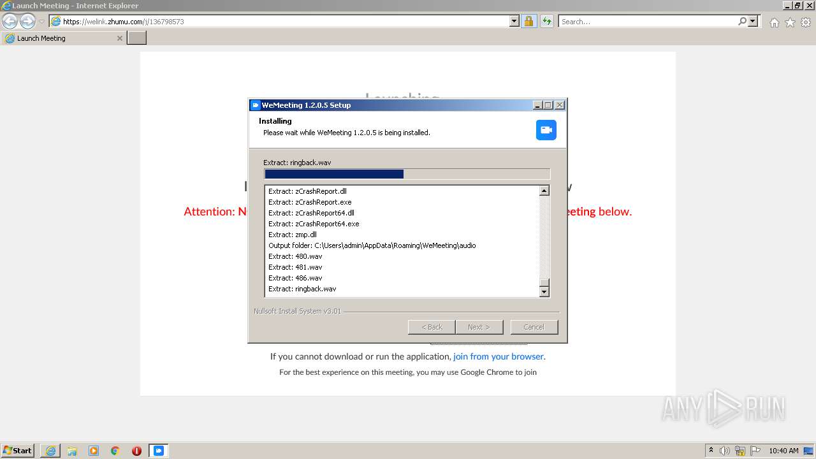Open the Action Center flag icon
The width and height of the screenshot is (816, 459).
coord(755,451)
